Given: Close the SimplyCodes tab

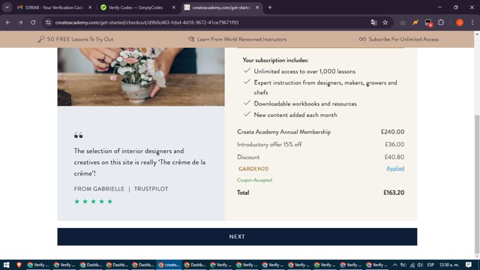Looking at the screenshot, I should coord(173,7).
